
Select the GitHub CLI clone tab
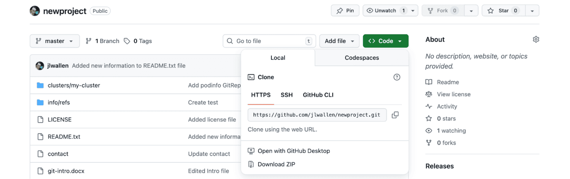[318, 95]
